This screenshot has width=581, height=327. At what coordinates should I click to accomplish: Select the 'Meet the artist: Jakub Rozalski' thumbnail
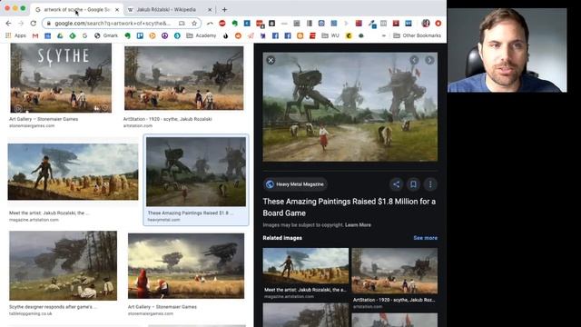[x=73, y=172]
